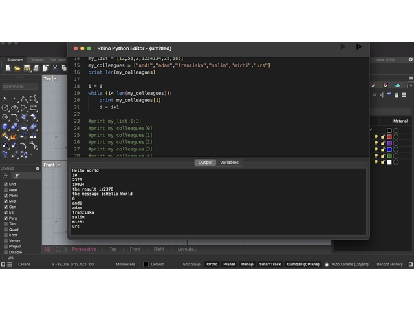Image resolution: width=414 pixels, height=310 pixels.
Task: Expand the sidebar tool overflow chevron
Action: pos(31,154)
